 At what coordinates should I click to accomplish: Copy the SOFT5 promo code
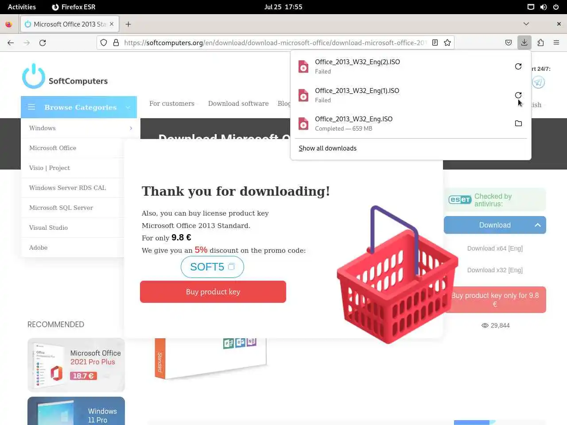click(x=231, y=267)
